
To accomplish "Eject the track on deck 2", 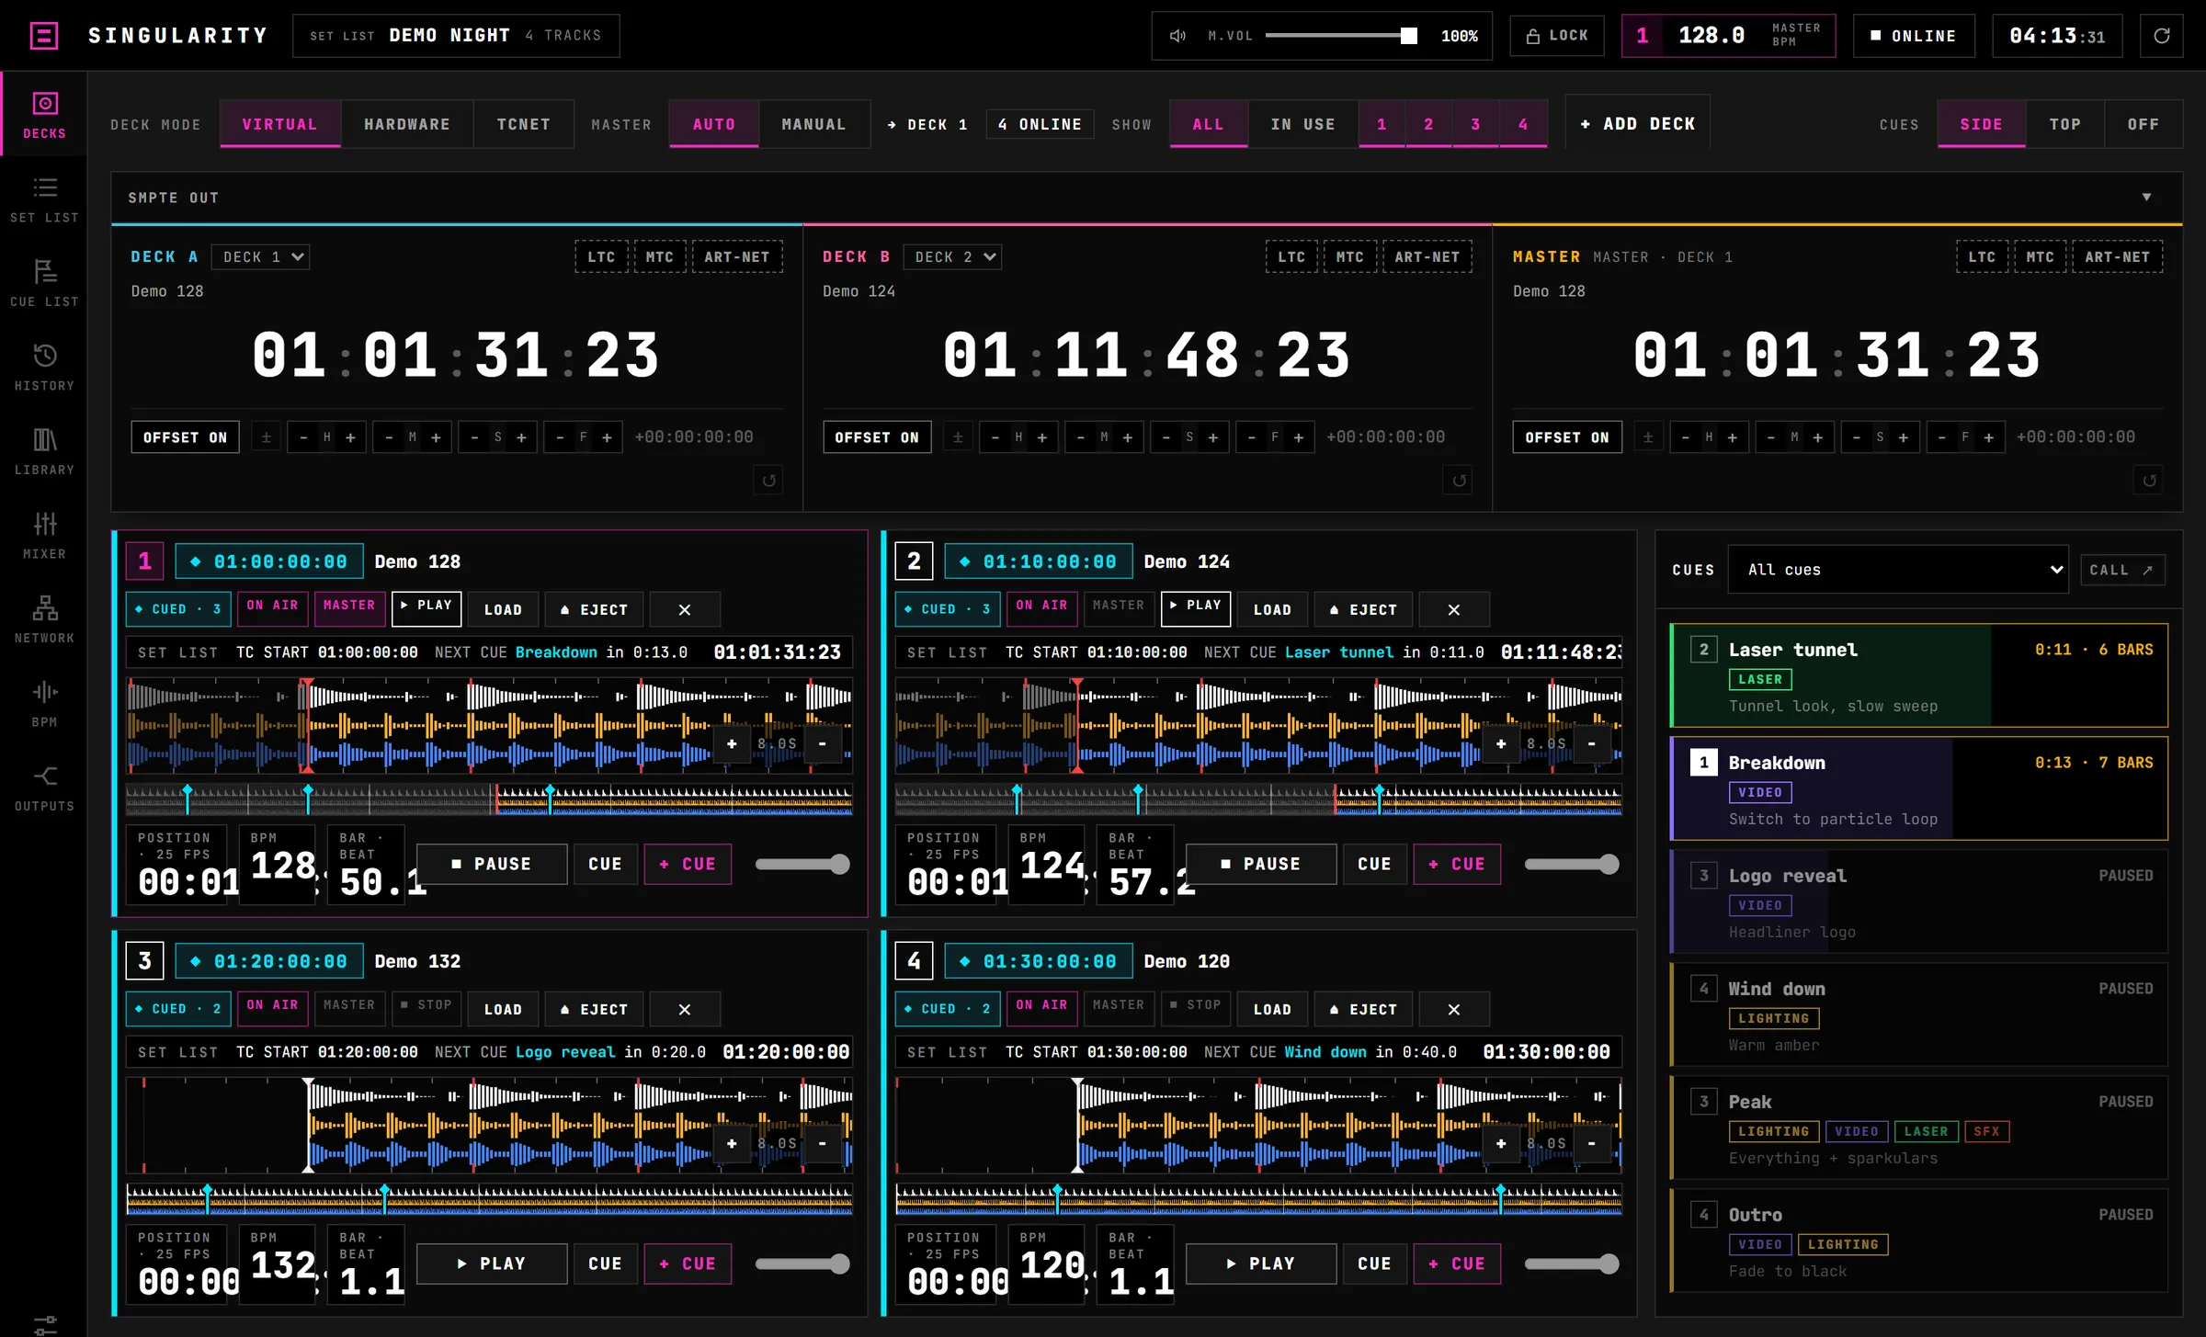I will pos(1363,609).
